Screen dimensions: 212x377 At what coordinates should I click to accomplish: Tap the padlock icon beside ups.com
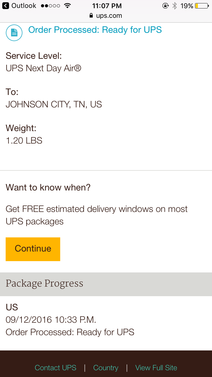coord(91,16)
